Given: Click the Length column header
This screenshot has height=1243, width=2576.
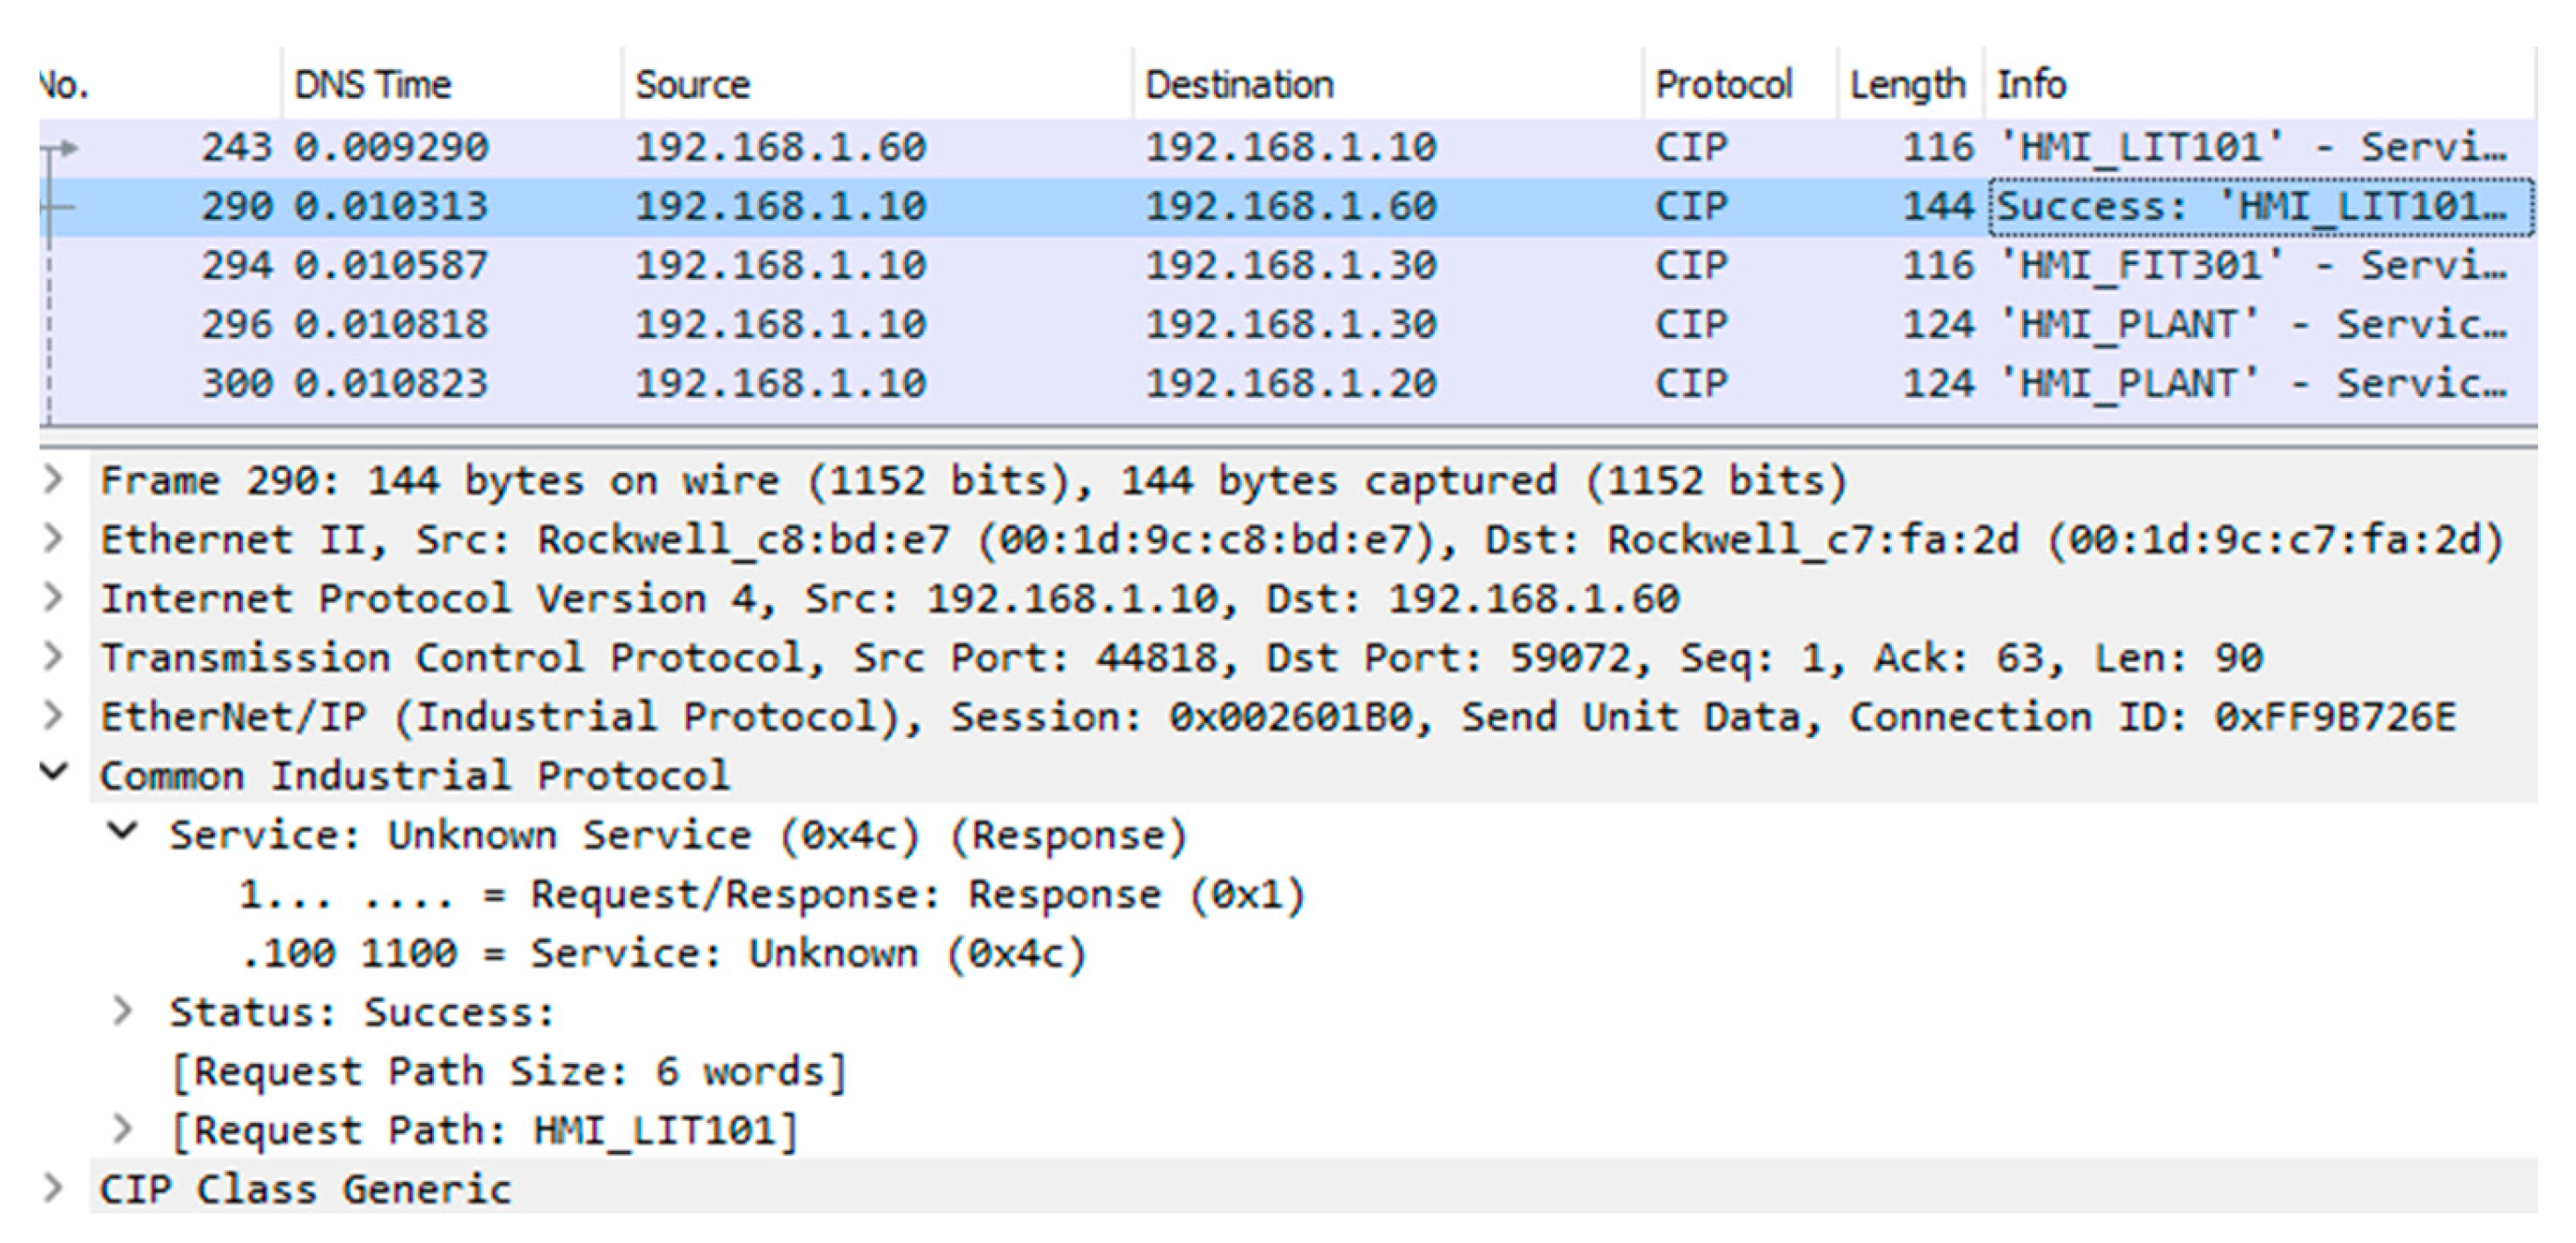Looking at the screenshot, I should pos(1907,85).
